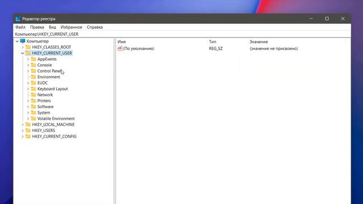The height and width of the screenshot is (204, 363).
Task: Click the HKEY_CURRENT_CONFIG folder icon
Action: (x=28, y=136)
